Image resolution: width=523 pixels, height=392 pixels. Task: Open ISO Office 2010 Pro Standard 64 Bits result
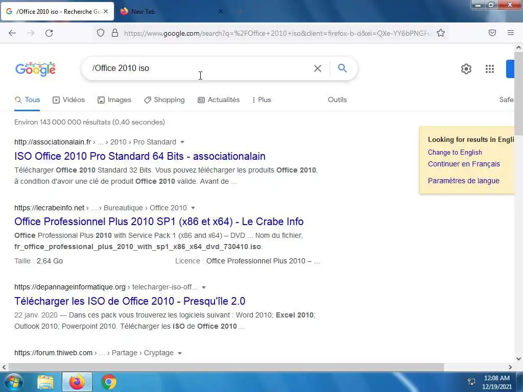pyautogui.click(x=140, y=156)
